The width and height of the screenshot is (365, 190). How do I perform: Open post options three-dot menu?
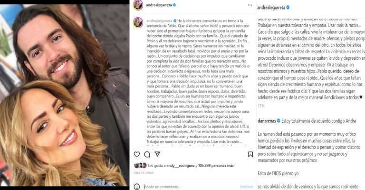pyautogui.click(x=250, y=5)
